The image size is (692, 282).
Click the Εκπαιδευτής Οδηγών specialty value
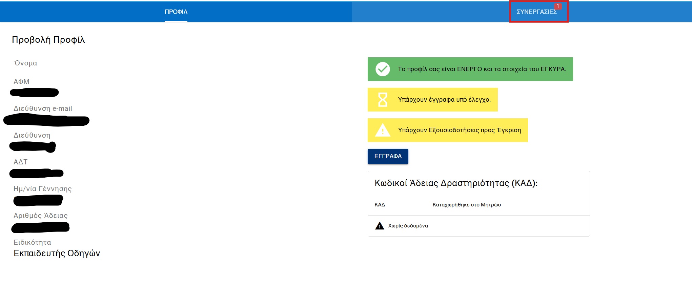[57, 253]
